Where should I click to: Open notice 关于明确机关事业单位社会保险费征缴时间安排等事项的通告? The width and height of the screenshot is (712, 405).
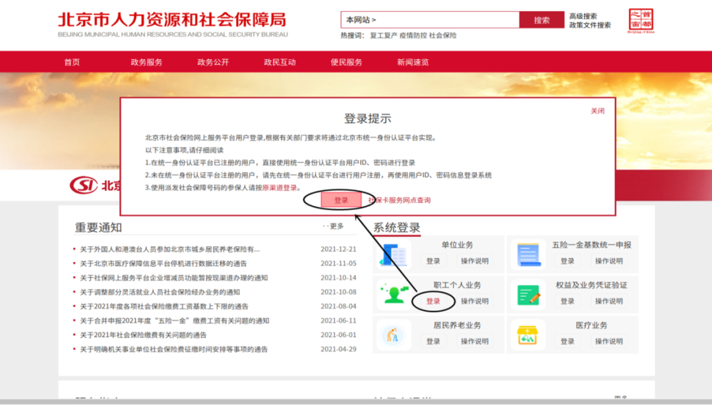tap(174, 349)
